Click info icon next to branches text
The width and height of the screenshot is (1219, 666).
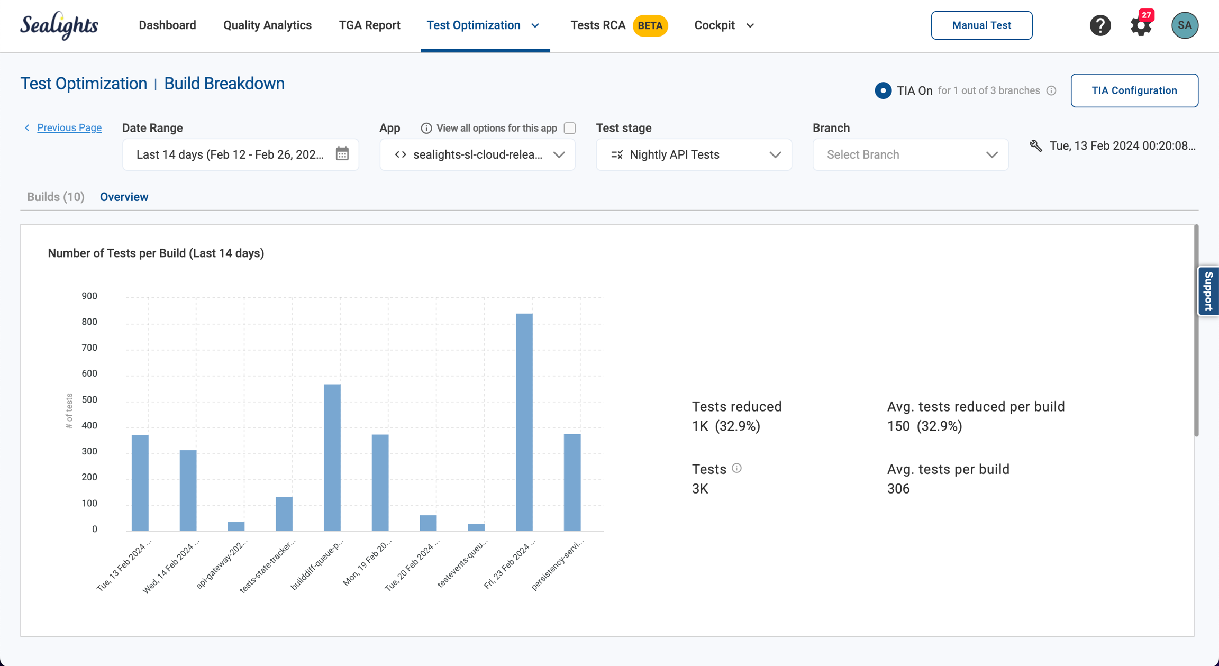click(1051, 90)
